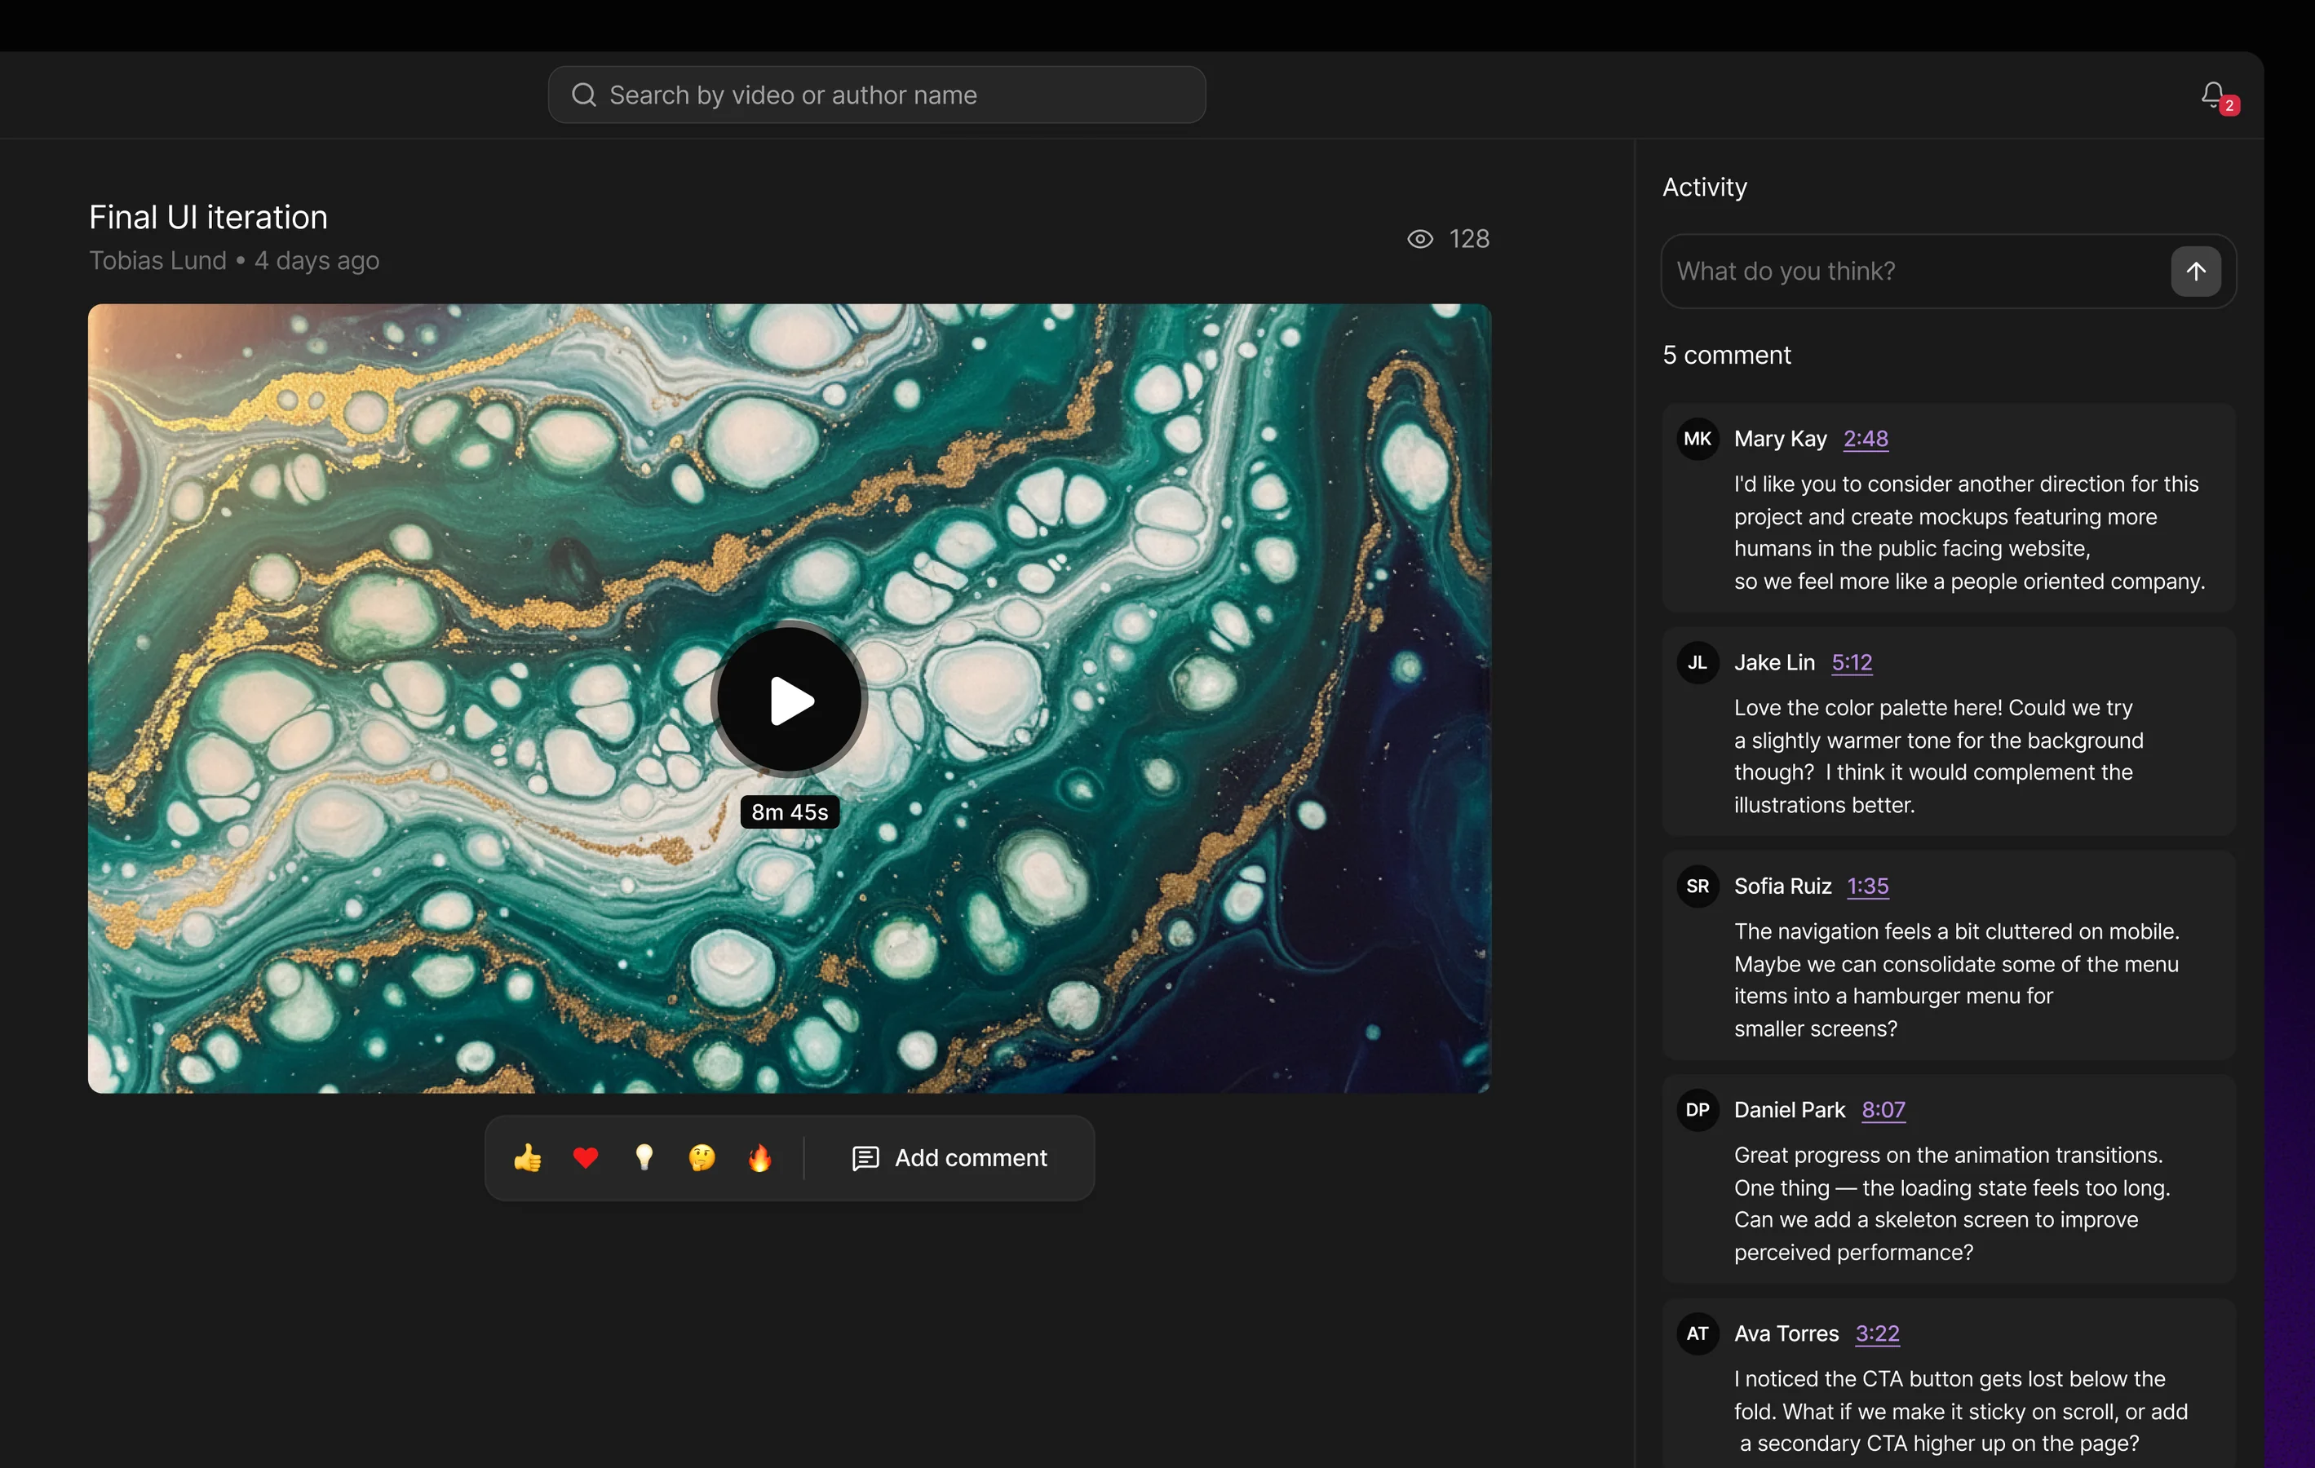Click the name Sofia Ruiz
Screen dimensions: 2315x1468
tap(1782, 887)
